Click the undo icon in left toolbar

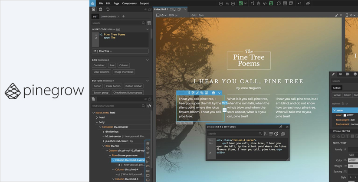pyautogui.click(x=108, y=9)
